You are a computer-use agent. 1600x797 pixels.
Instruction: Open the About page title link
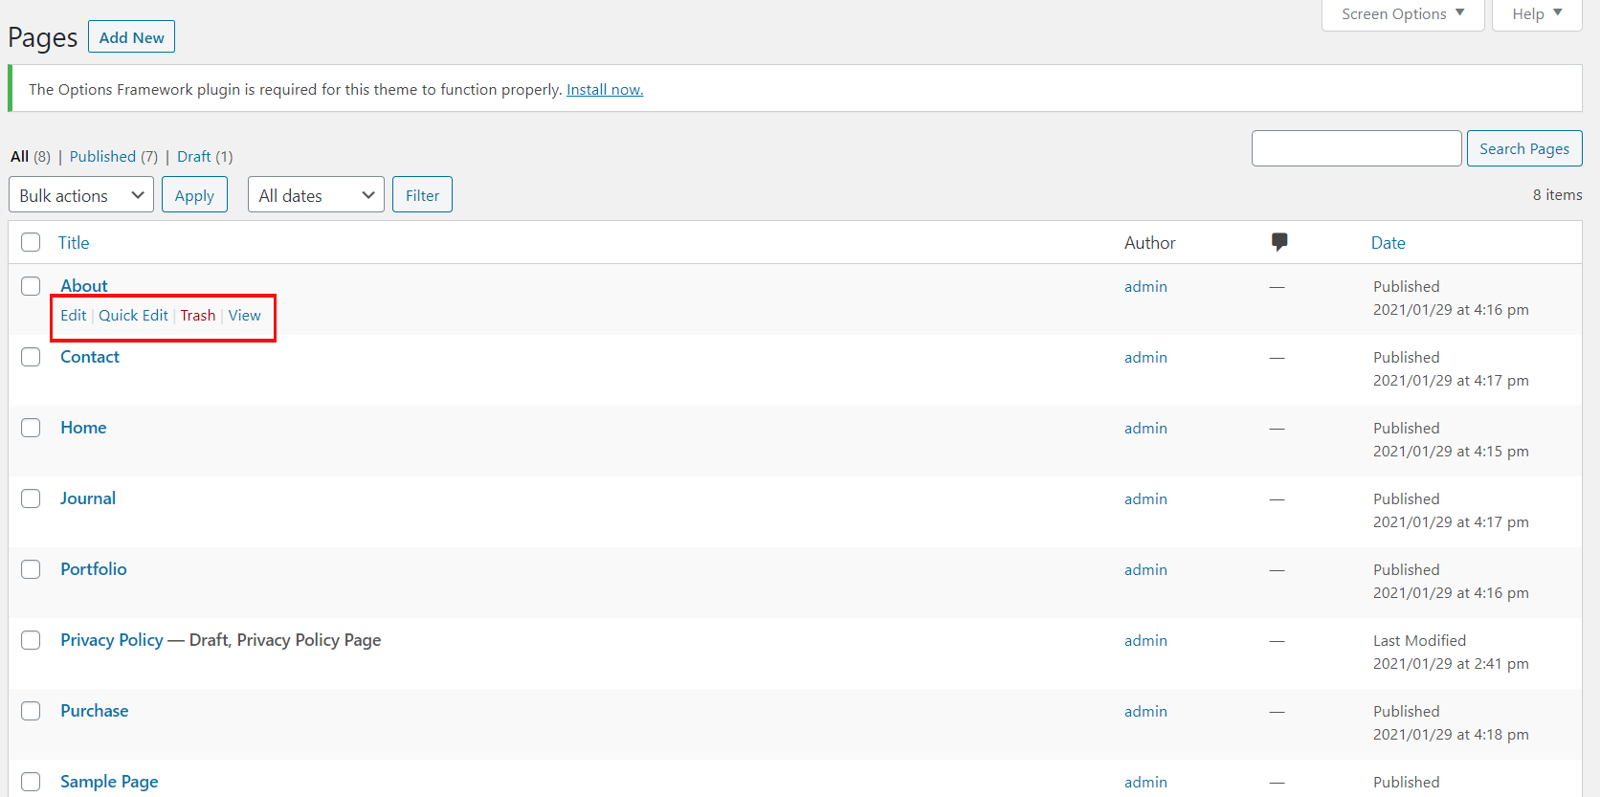84,286
